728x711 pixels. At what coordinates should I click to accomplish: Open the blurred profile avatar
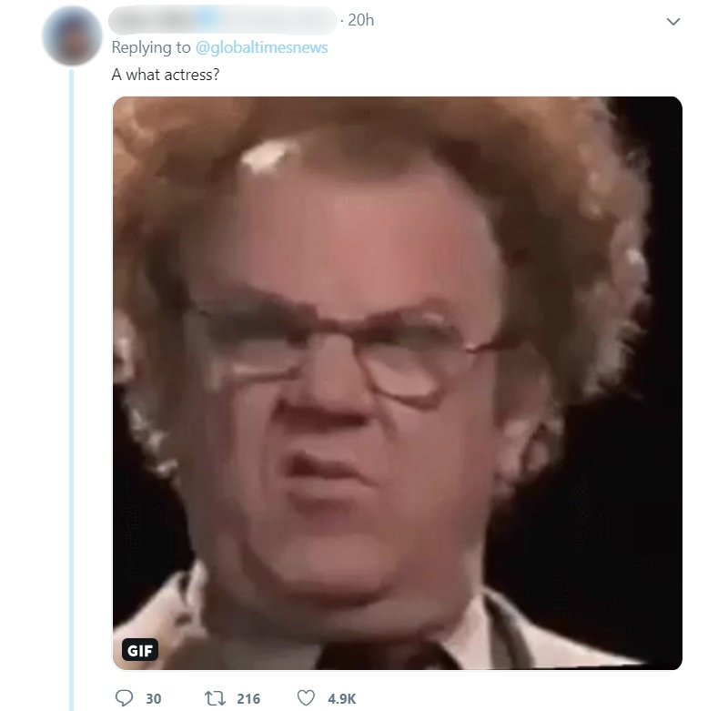click(x=72, y=36)
